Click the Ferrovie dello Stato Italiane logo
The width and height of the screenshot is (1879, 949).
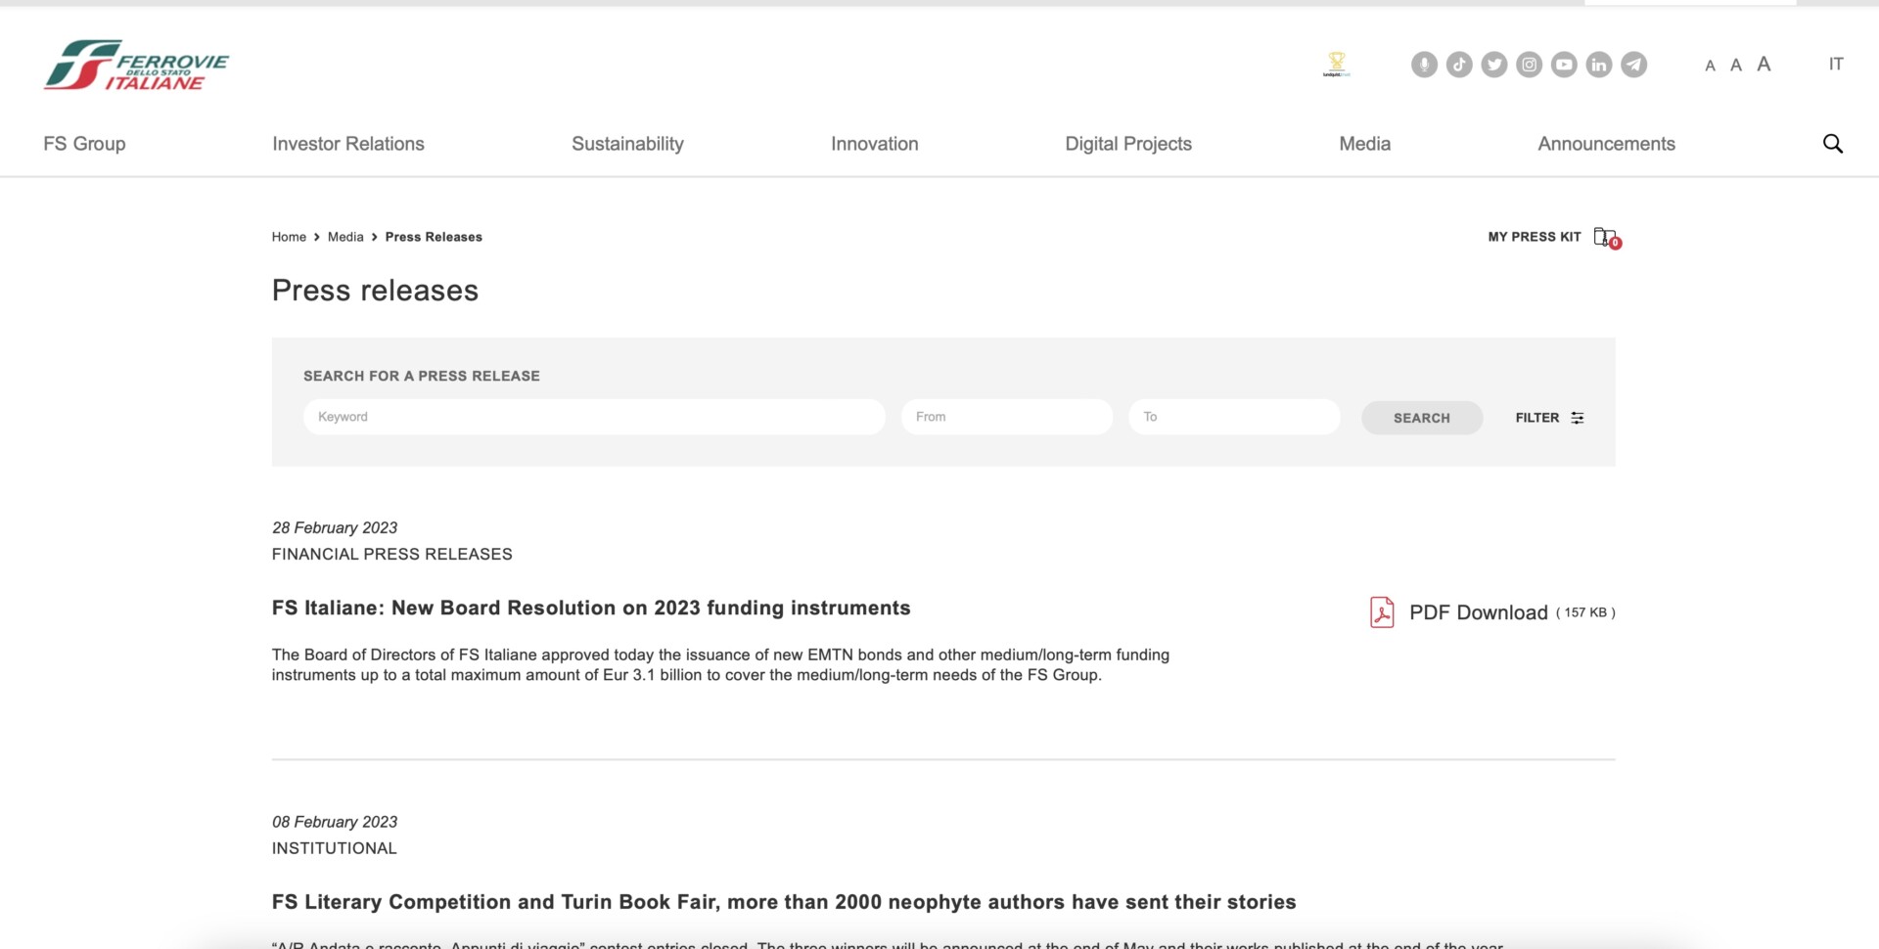pos(136,65)
